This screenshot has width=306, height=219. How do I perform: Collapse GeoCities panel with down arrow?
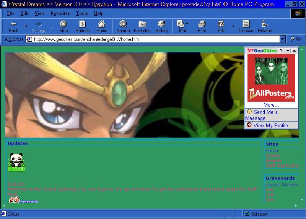[x=288, y=51]
